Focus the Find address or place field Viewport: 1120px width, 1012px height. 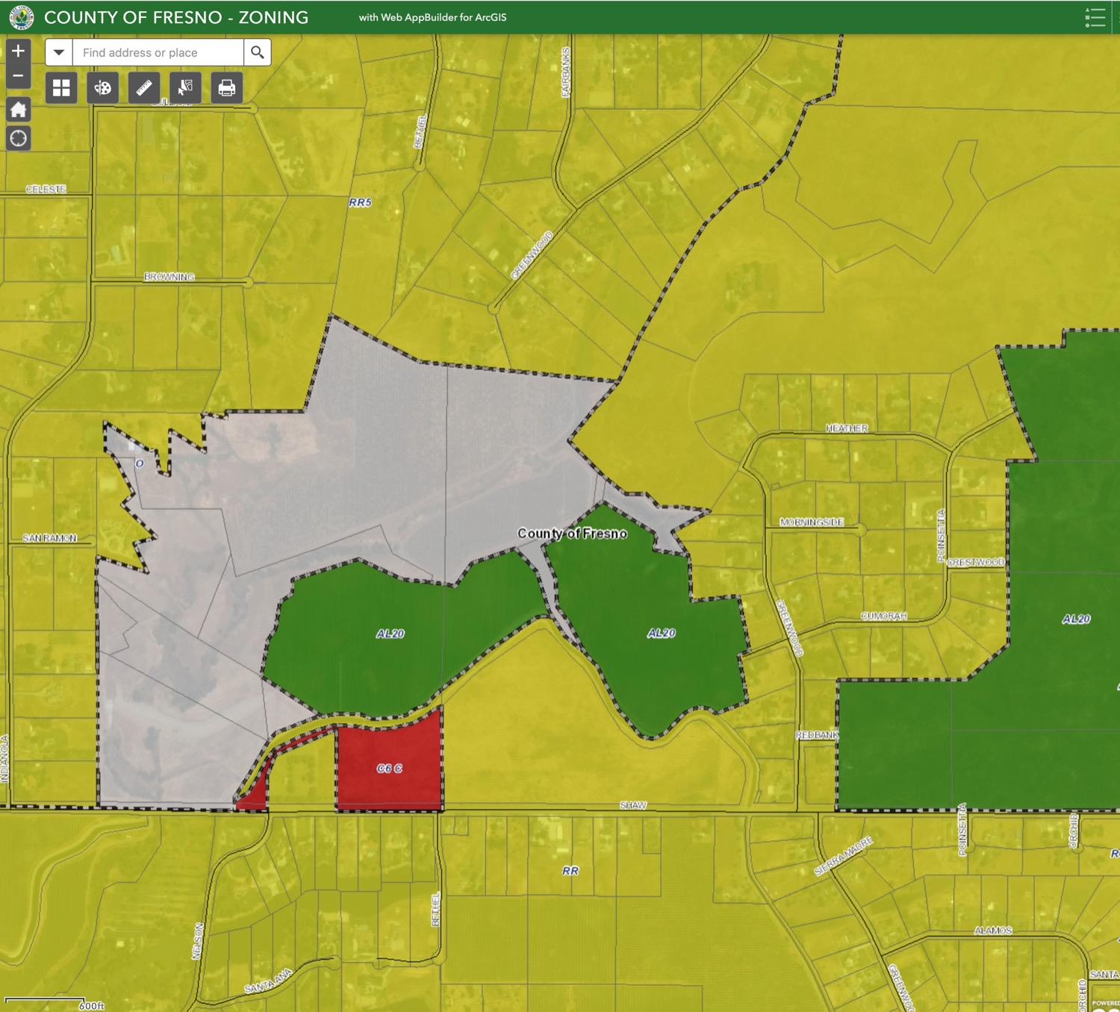[x=158, y=52]
